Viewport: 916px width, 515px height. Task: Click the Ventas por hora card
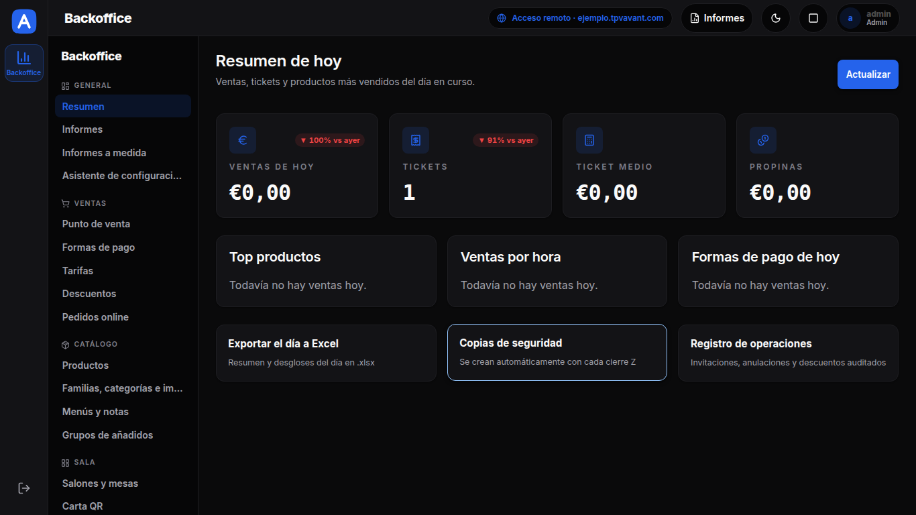[557, 271]
